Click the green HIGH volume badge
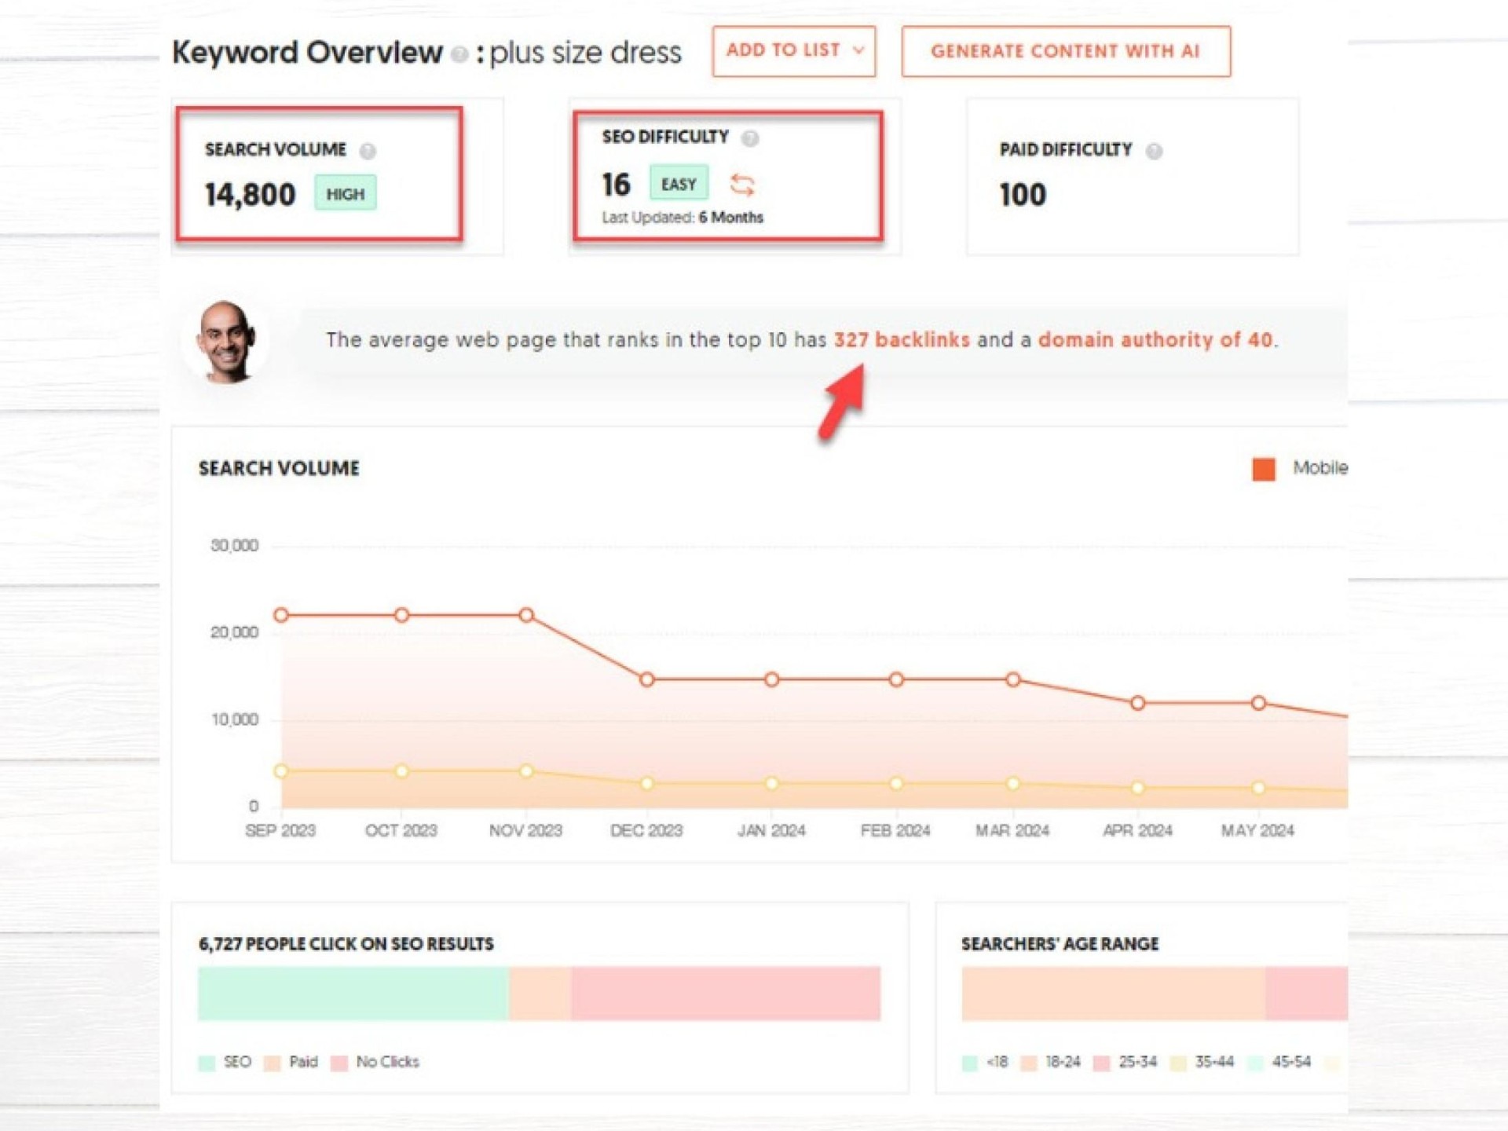The image size is (1508, 1131). tap(346, 194)
